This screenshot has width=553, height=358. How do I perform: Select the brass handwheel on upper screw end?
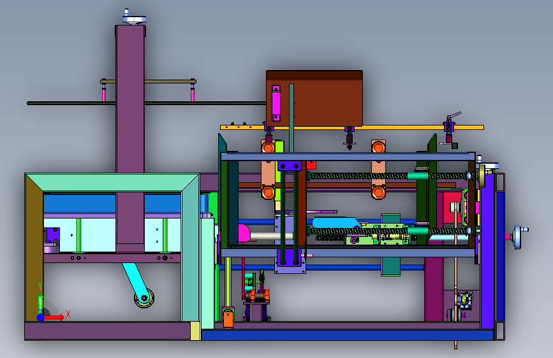click(x=482, y=175)
